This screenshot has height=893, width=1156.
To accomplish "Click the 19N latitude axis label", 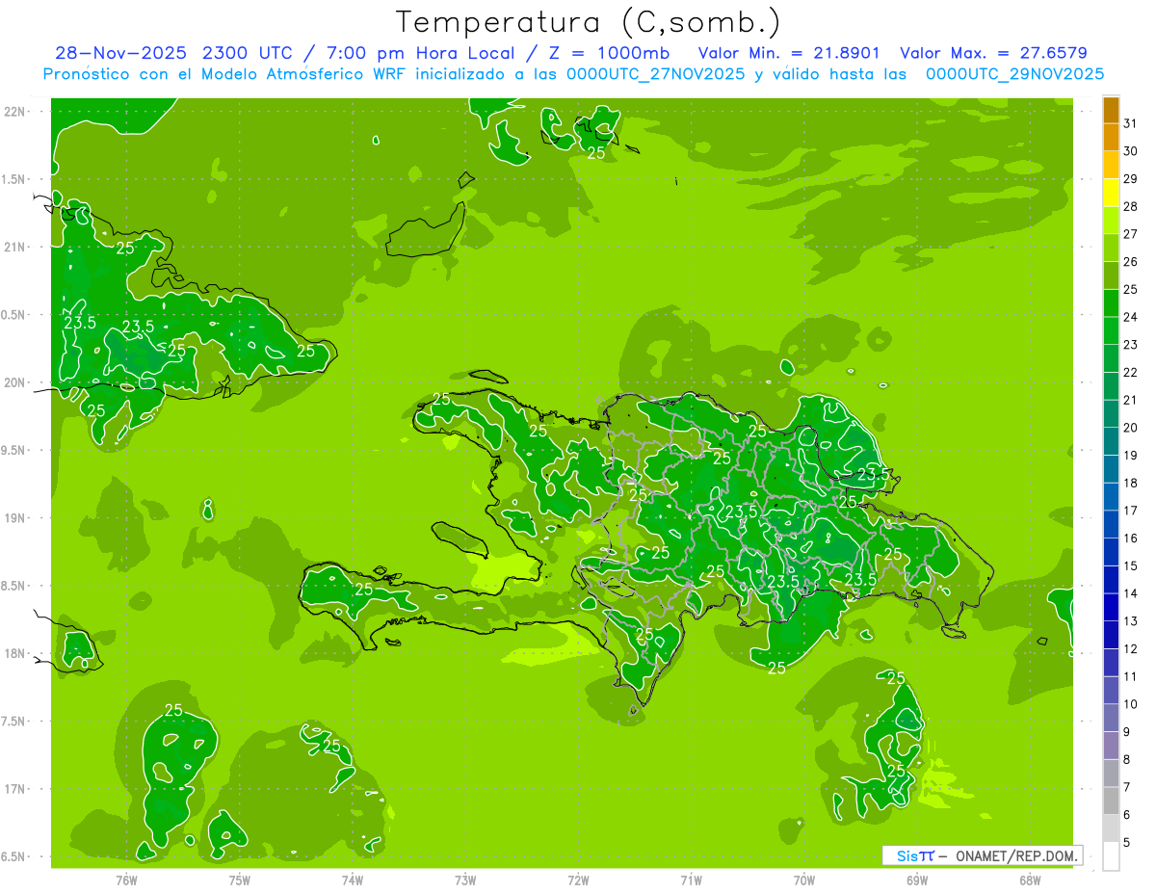I will click(15, 517).
